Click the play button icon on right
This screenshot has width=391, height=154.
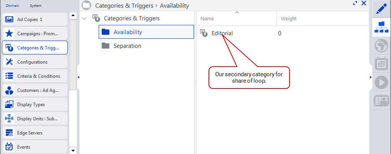(380, 82)
